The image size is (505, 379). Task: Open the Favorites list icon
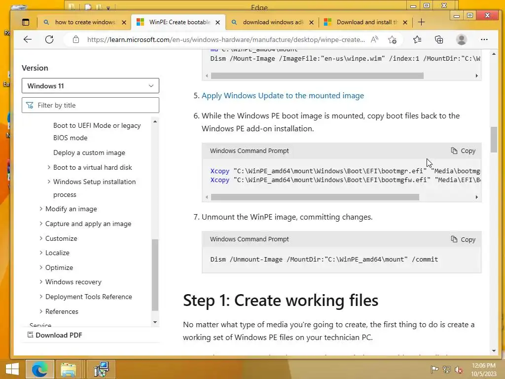(417, 39)
